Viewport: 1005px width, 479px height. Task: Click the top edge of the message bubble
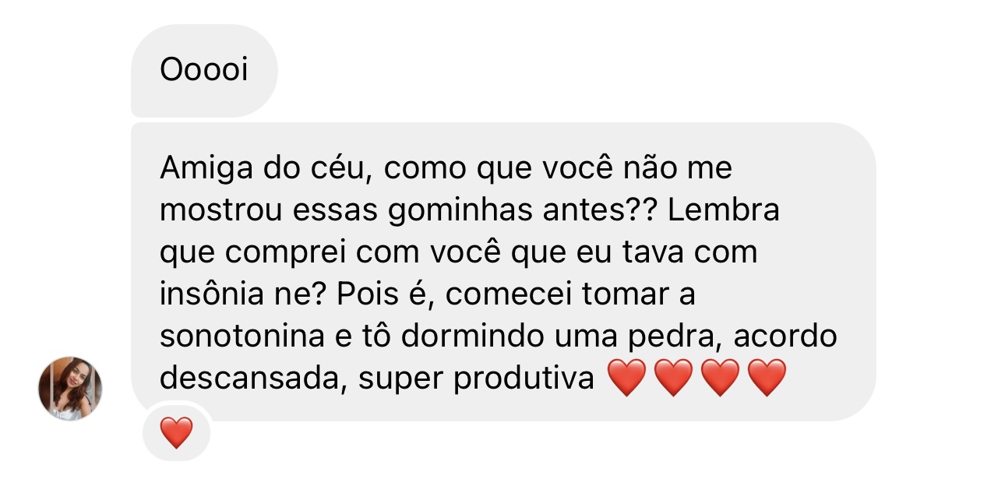point(499,125)
